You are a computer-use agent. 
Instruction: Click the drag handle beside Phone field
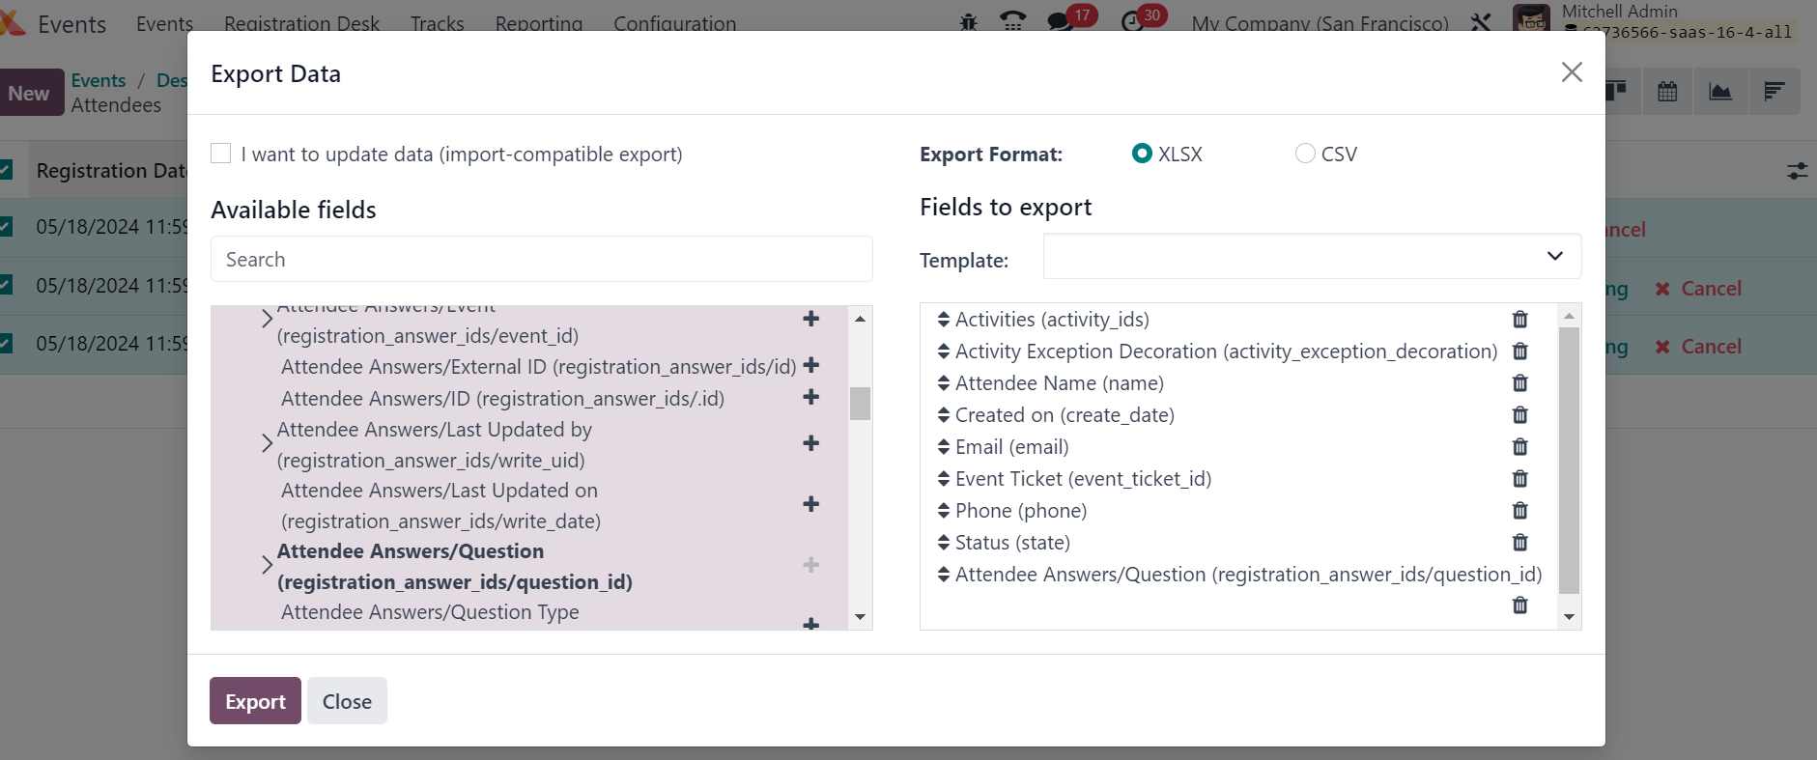[x=943, y=511]
